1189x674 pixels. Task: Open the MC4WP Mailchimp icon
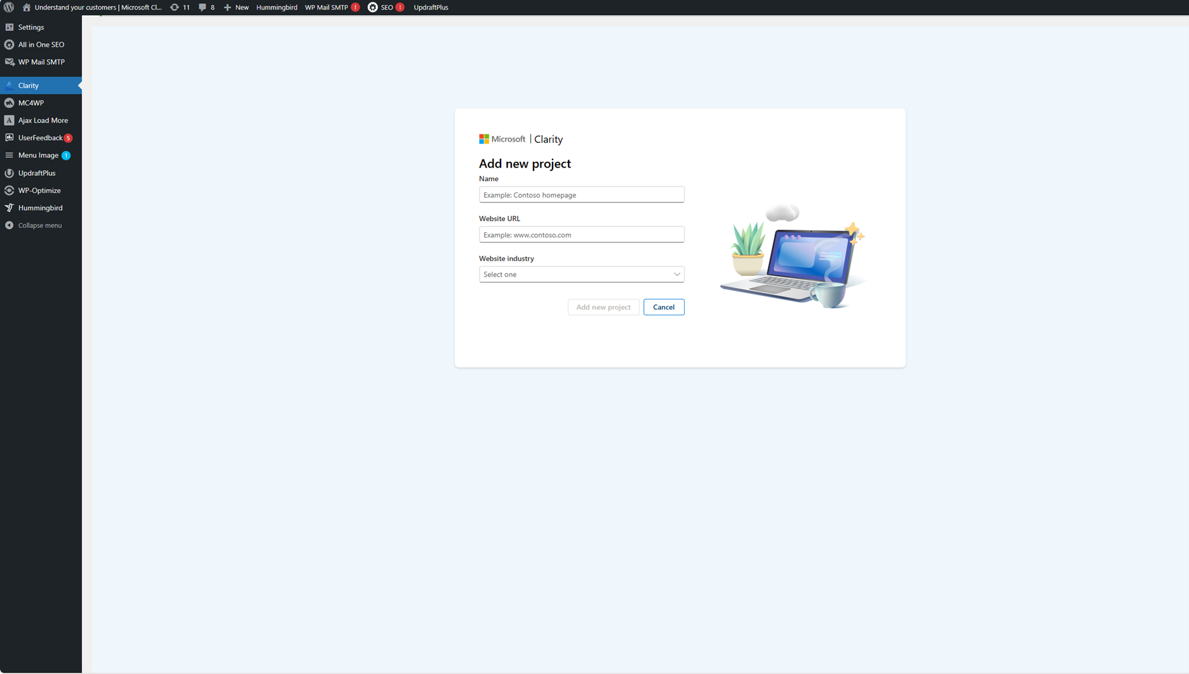coord(9,102)
